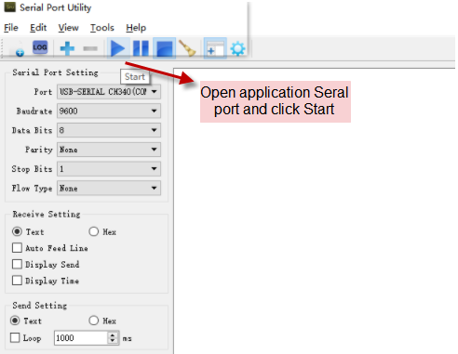Open settings via the gear icon
This screenshot has height=354, width=458.
(x=238, y=48)
